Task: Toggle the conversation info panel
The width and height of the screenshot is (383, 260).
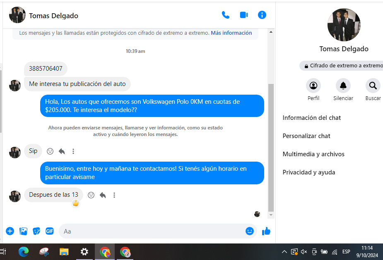Action: point(262,15)
